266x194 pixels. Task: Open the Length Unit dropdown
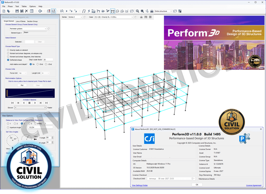coord(46,73)
